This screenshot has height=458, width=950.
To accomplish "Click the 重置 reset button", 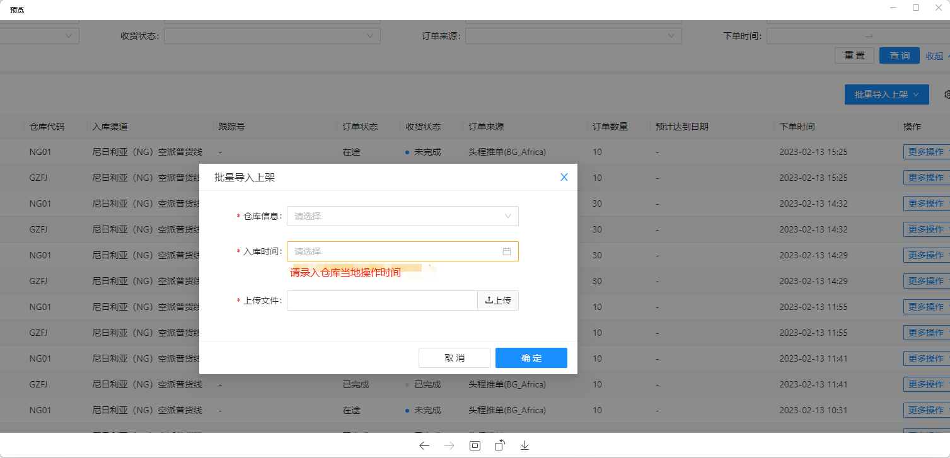I will pos(854,55).
